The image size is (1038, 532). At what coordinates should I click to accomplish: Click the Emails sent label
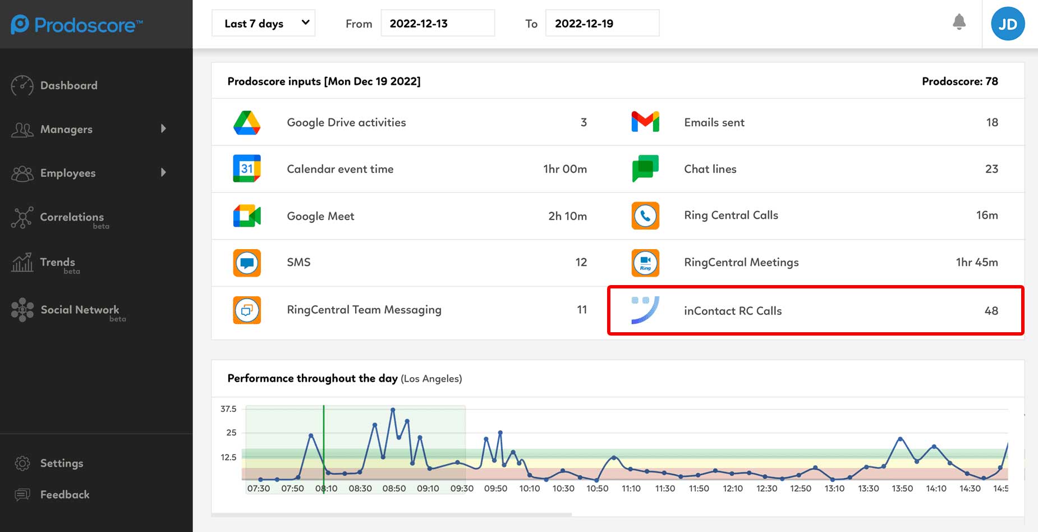(x=714, y=122)
